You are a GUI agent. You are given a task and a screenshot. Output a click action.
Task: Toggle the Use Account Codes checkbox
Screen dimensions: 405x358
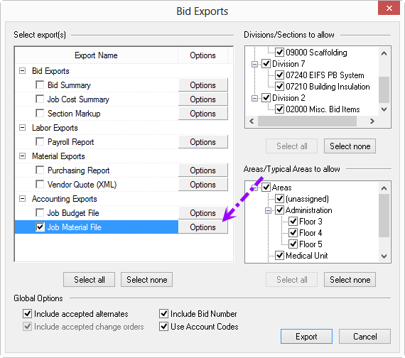163,327
